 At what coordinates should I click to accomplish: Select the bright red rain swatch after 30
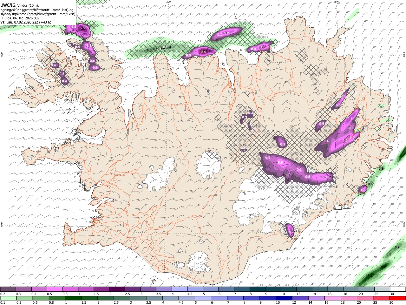pos(397,298)
